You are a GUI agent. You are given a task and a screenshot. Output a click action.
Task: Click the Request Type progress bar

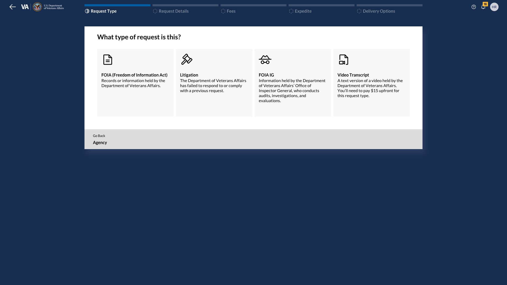pos(117,5)
